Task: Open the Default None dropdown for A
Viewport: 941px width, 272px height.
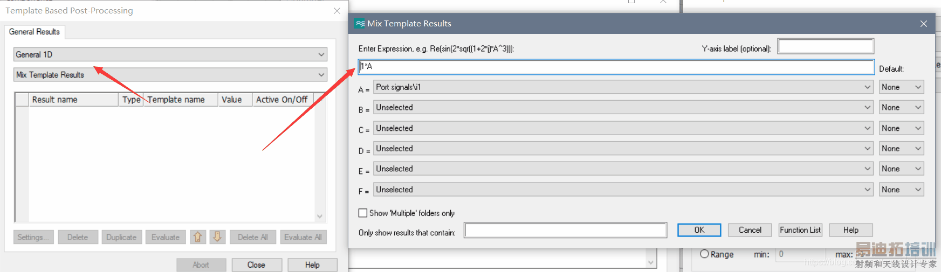Action: point(901,87)
